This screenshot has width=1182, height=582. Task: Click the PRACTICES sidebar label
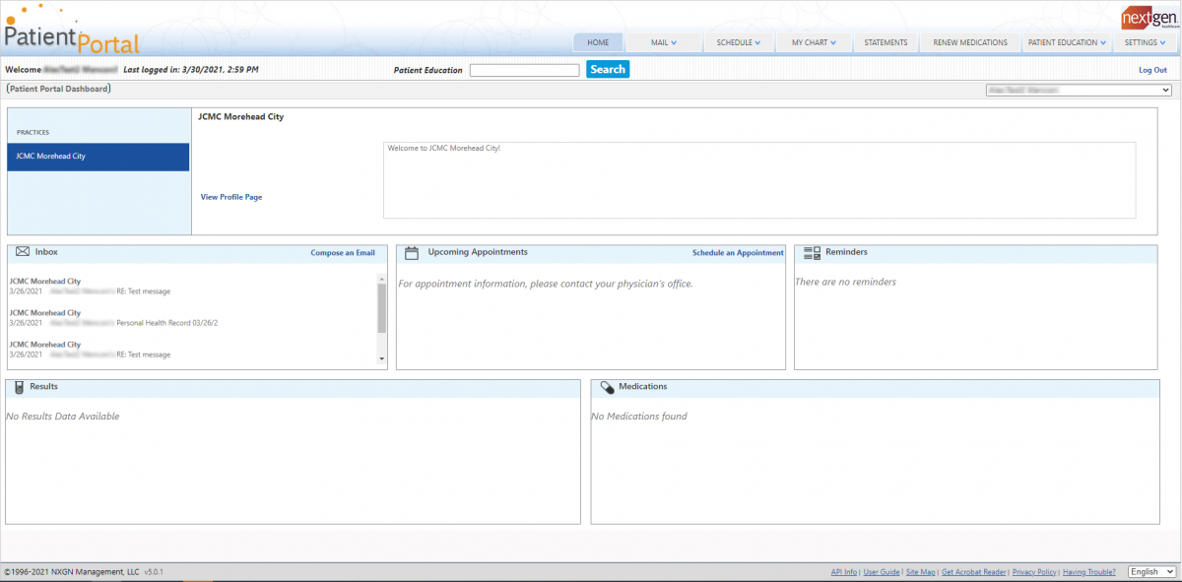[33, 132]
